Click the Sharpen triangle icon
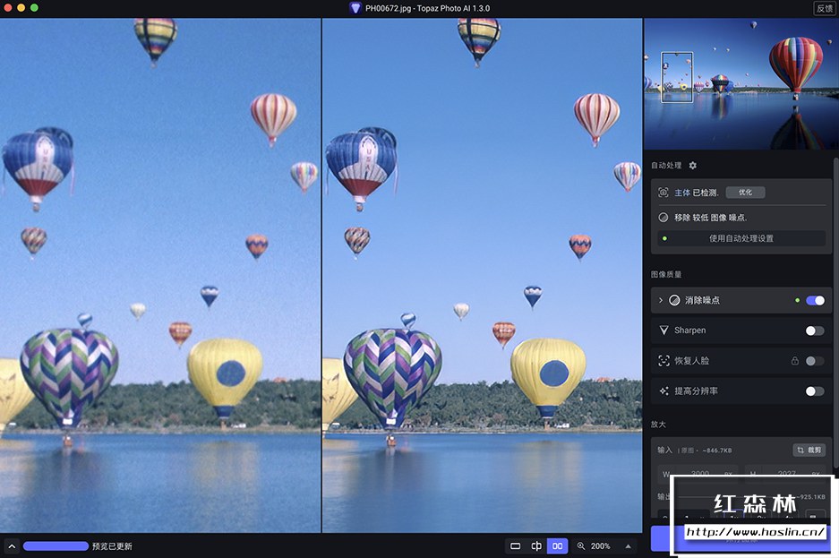This screenshot has width=839, height=558. tap(663, 331)
